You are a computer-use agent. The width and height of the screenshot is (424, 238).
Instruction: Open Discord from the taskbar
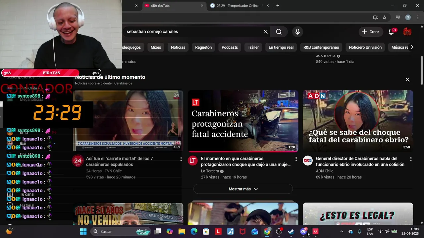click(x=303, y=231)
